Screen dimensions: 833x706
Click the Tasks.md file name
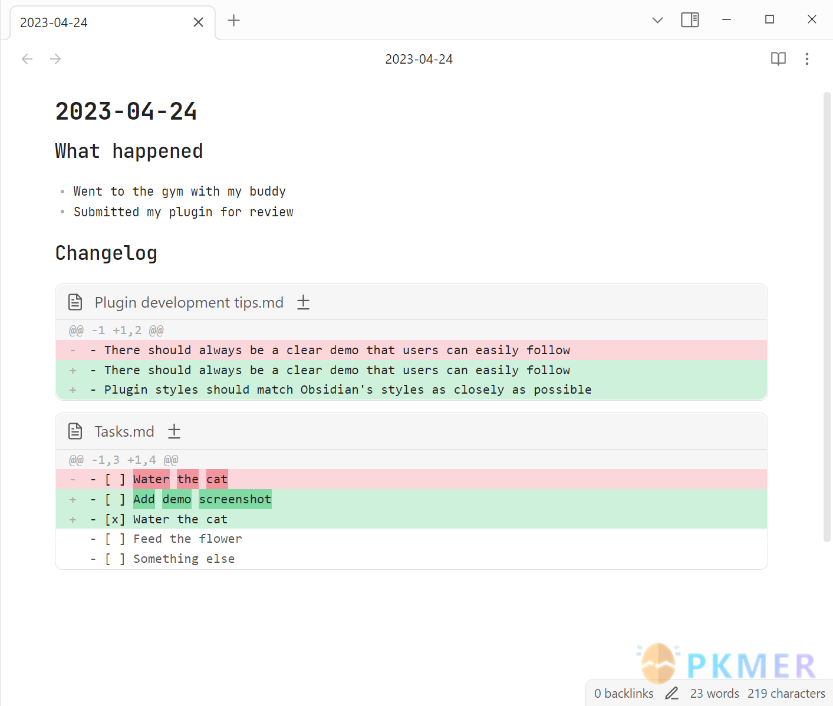(x=124, y=431)
